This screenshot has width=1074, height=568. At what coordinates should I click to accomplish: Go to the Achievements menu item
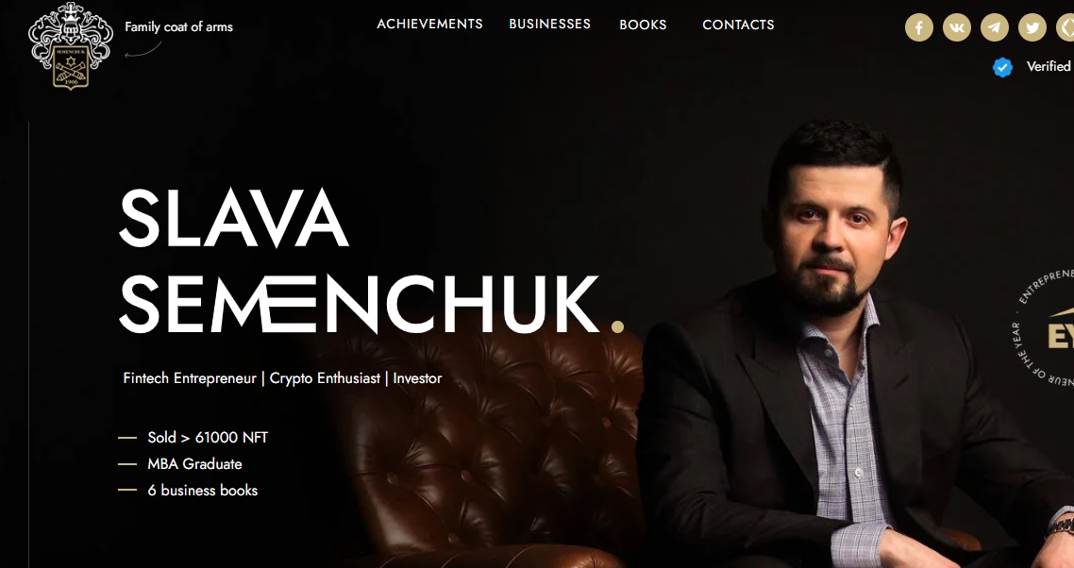(x=429, y=24)
